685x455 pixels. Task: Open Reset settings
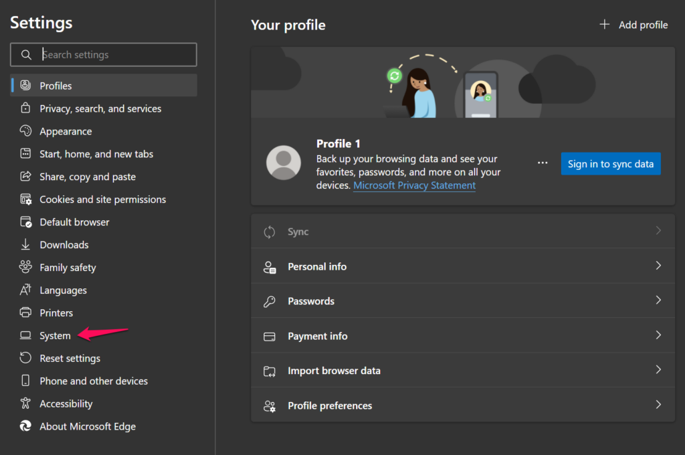pos(104,358)
